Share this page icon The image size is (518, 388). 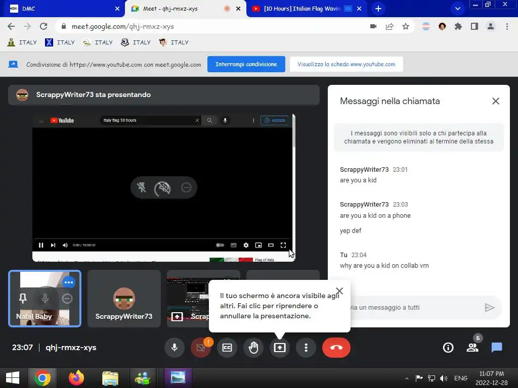[x=390, y=26]
